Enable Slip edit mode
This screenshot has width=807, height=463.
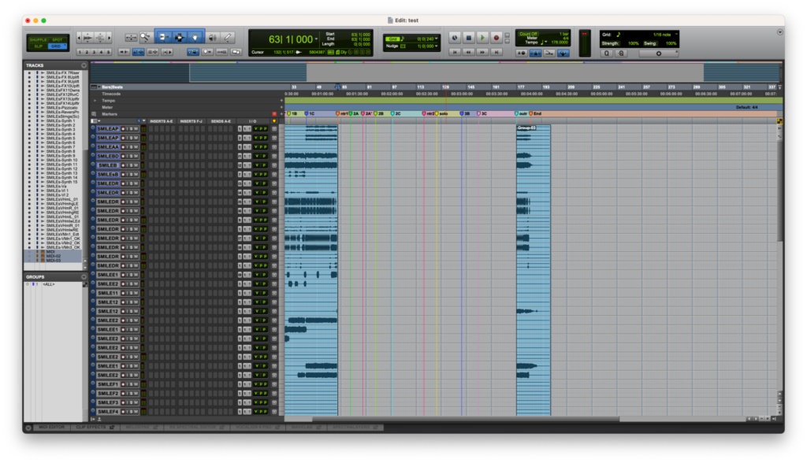point(38,46)
